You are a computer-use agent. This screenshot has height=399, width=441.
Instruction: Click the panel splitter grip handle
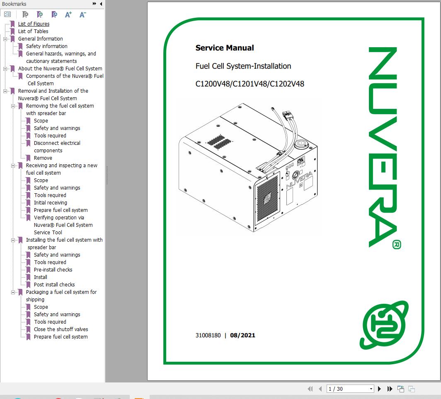107,175
